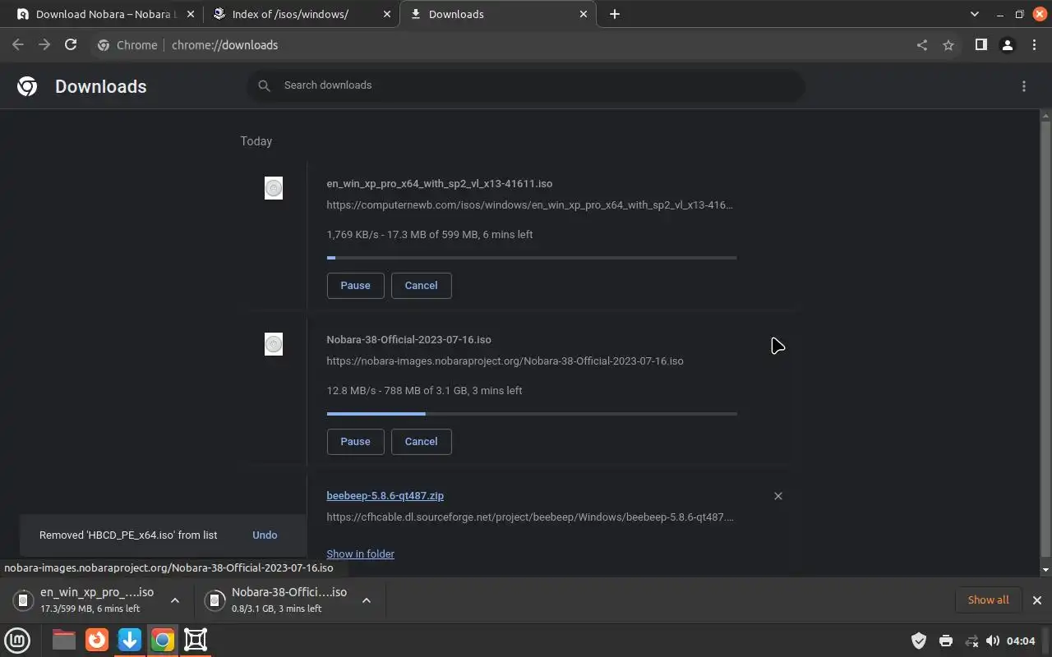The height and width of the screenshot is (657, 1052).
Task: Click the chrome://downloads address bar
Action: click(501, 45)
